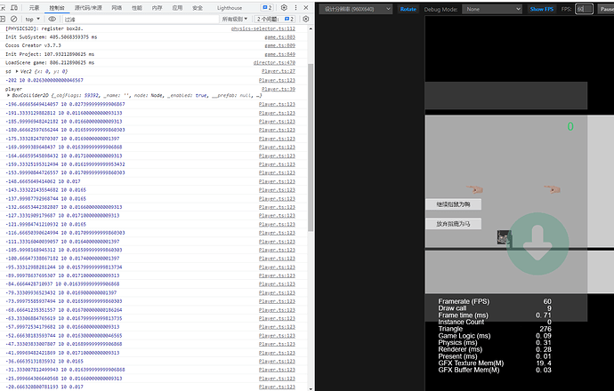Switch to the 控制台 tab
This screenshot has width=614, height=391.
point(57,8)
